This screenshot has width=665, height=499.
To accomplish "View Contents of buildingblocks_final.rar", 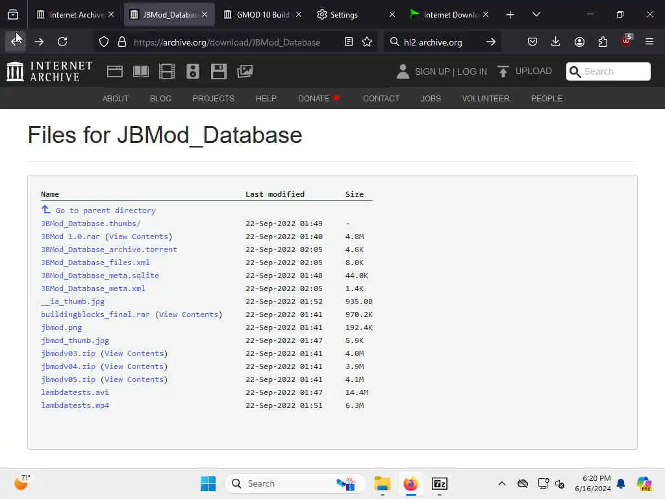I will tap(188, 314).
